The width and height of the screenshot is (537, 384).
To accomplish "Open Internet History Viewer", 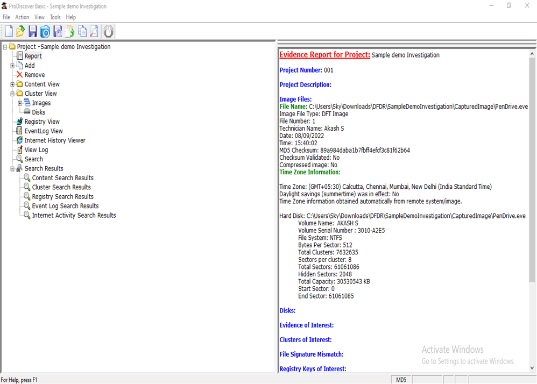I will tap(55, 140).
